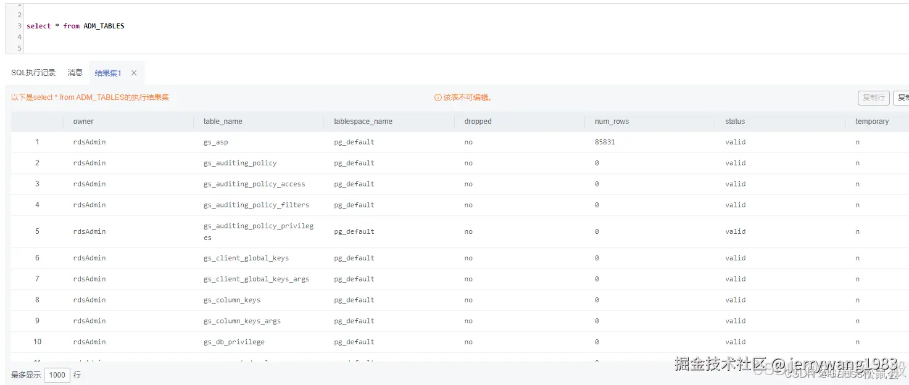This screenshot has height=385, width=909.
Task: Click the temporary column header
Action: 872,122
